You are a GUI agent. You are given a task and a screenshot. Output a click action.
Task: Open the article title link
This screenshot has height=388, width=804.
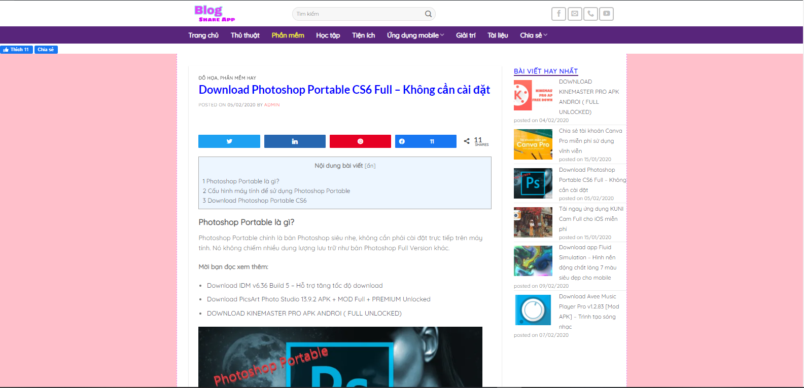344,90
